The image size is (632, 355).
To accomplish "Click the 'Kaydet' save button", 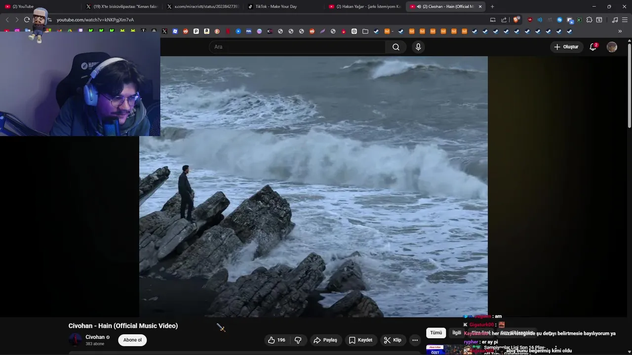I will [361, 340].
